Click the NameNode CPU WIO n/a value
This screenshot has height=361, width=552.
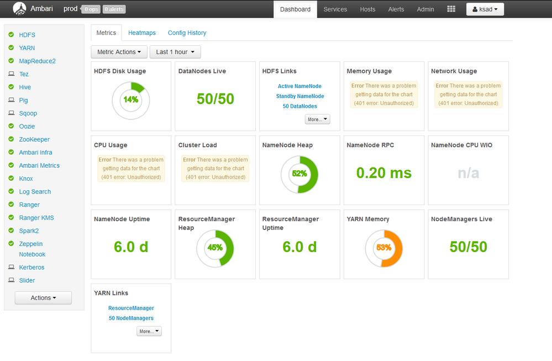pos(469,172)
